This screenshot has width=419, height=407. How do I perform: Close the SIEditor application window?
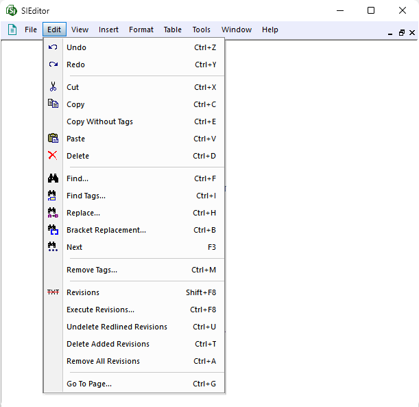tap(402, 10)
